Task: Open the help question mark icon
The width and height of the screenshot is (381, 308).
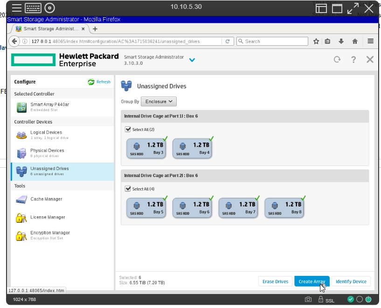Action: click(353, 59)
